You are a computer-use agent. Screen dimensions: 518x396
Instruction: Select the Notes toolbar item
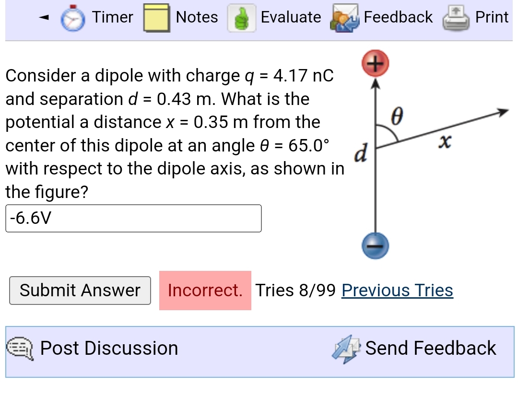(197, 17)
